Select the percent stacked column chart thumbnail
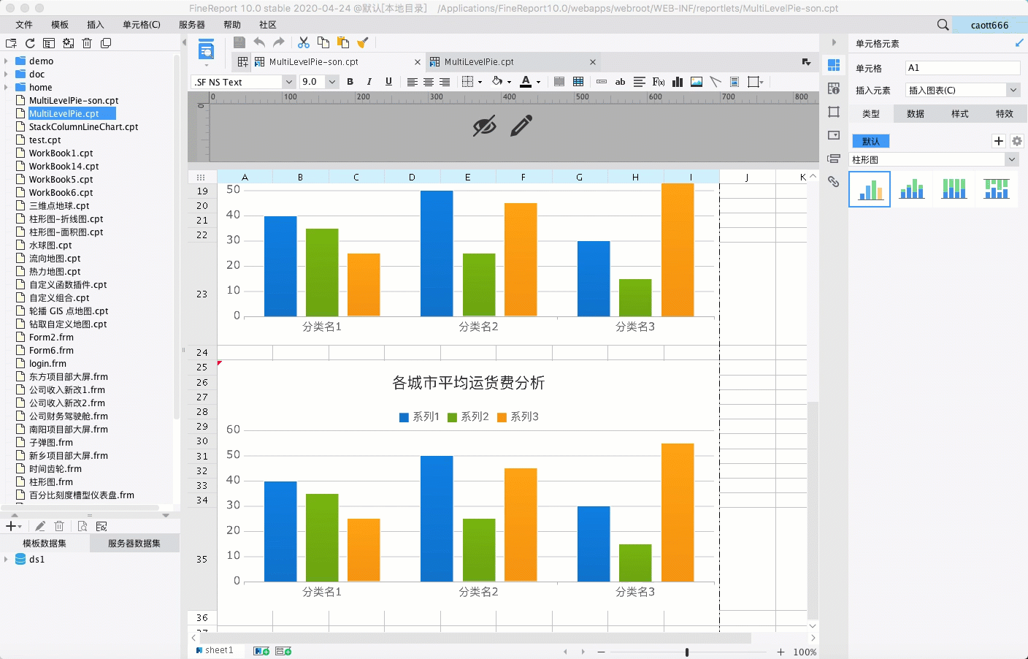Screen dimensions: 1028x659 tap(954, 189)
